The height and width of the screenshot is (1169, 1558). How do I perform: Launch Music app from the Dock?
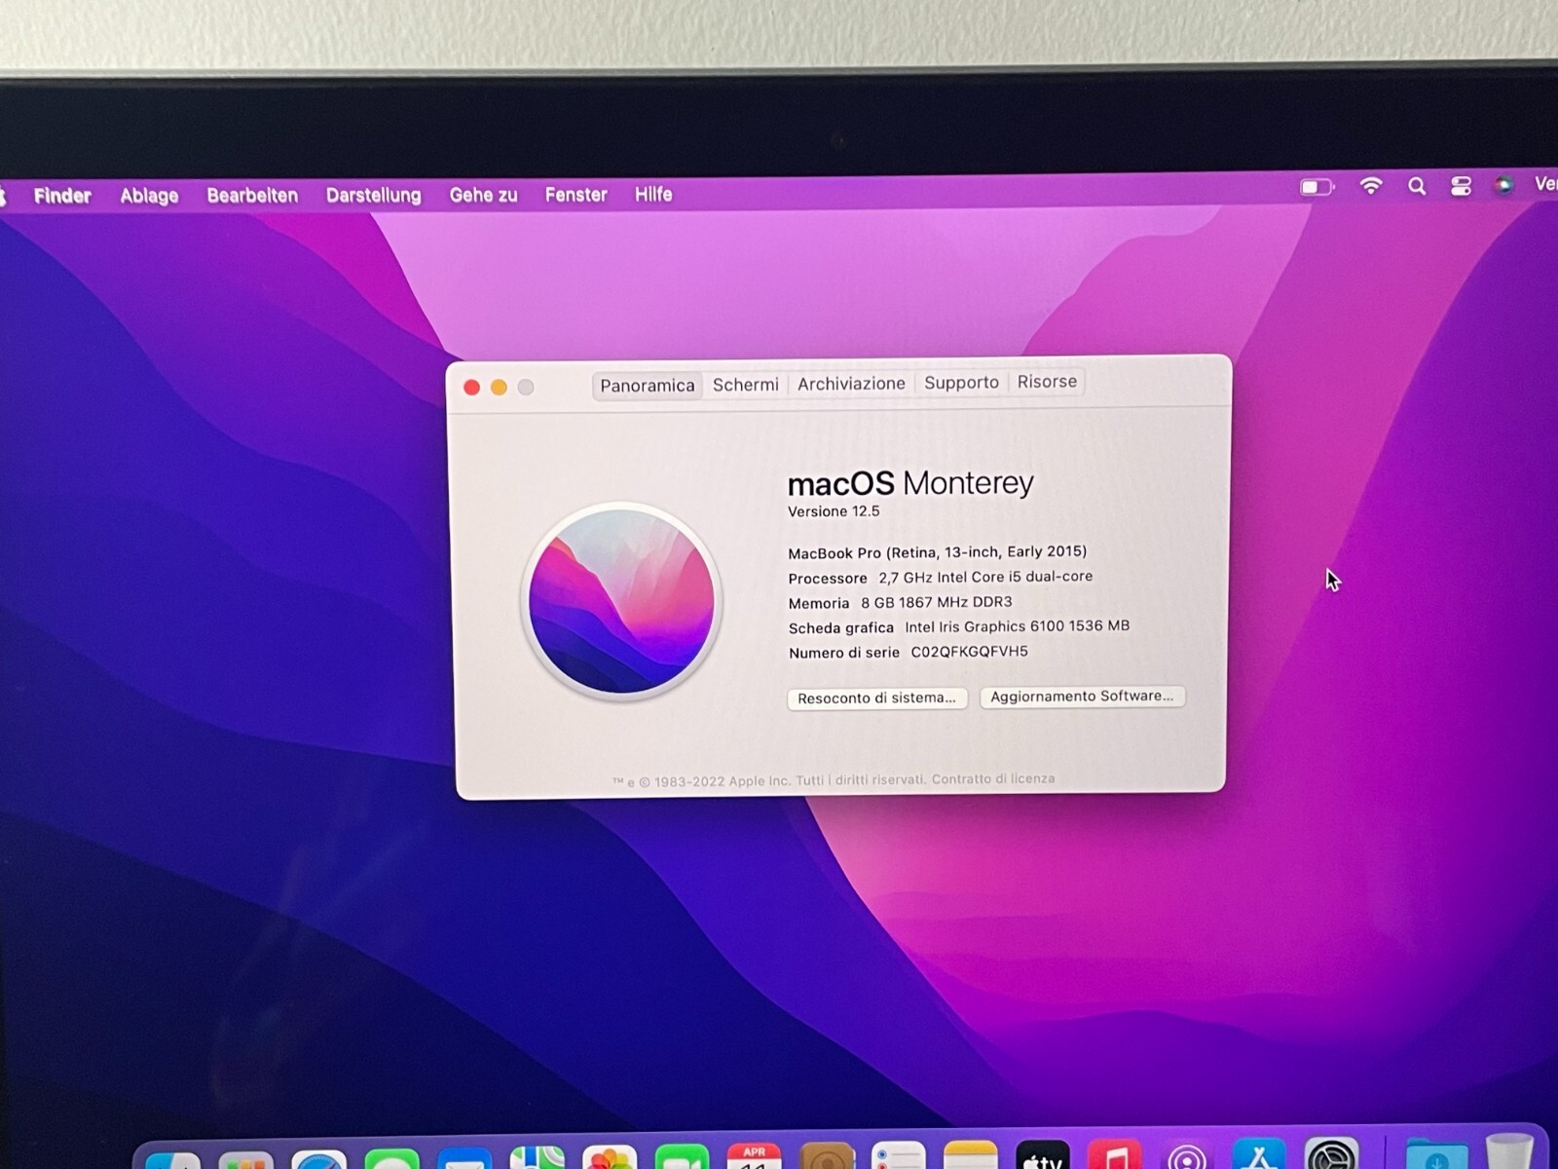point(1114,1154)
